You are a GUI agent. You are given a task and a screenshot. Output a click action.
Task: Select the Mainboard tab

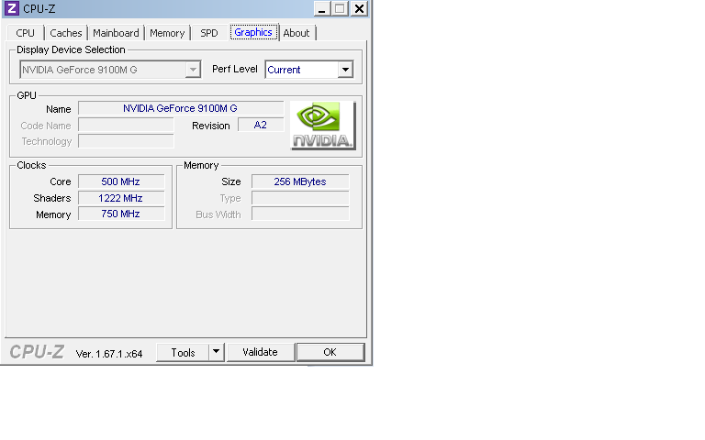click(x=116, y=33)
